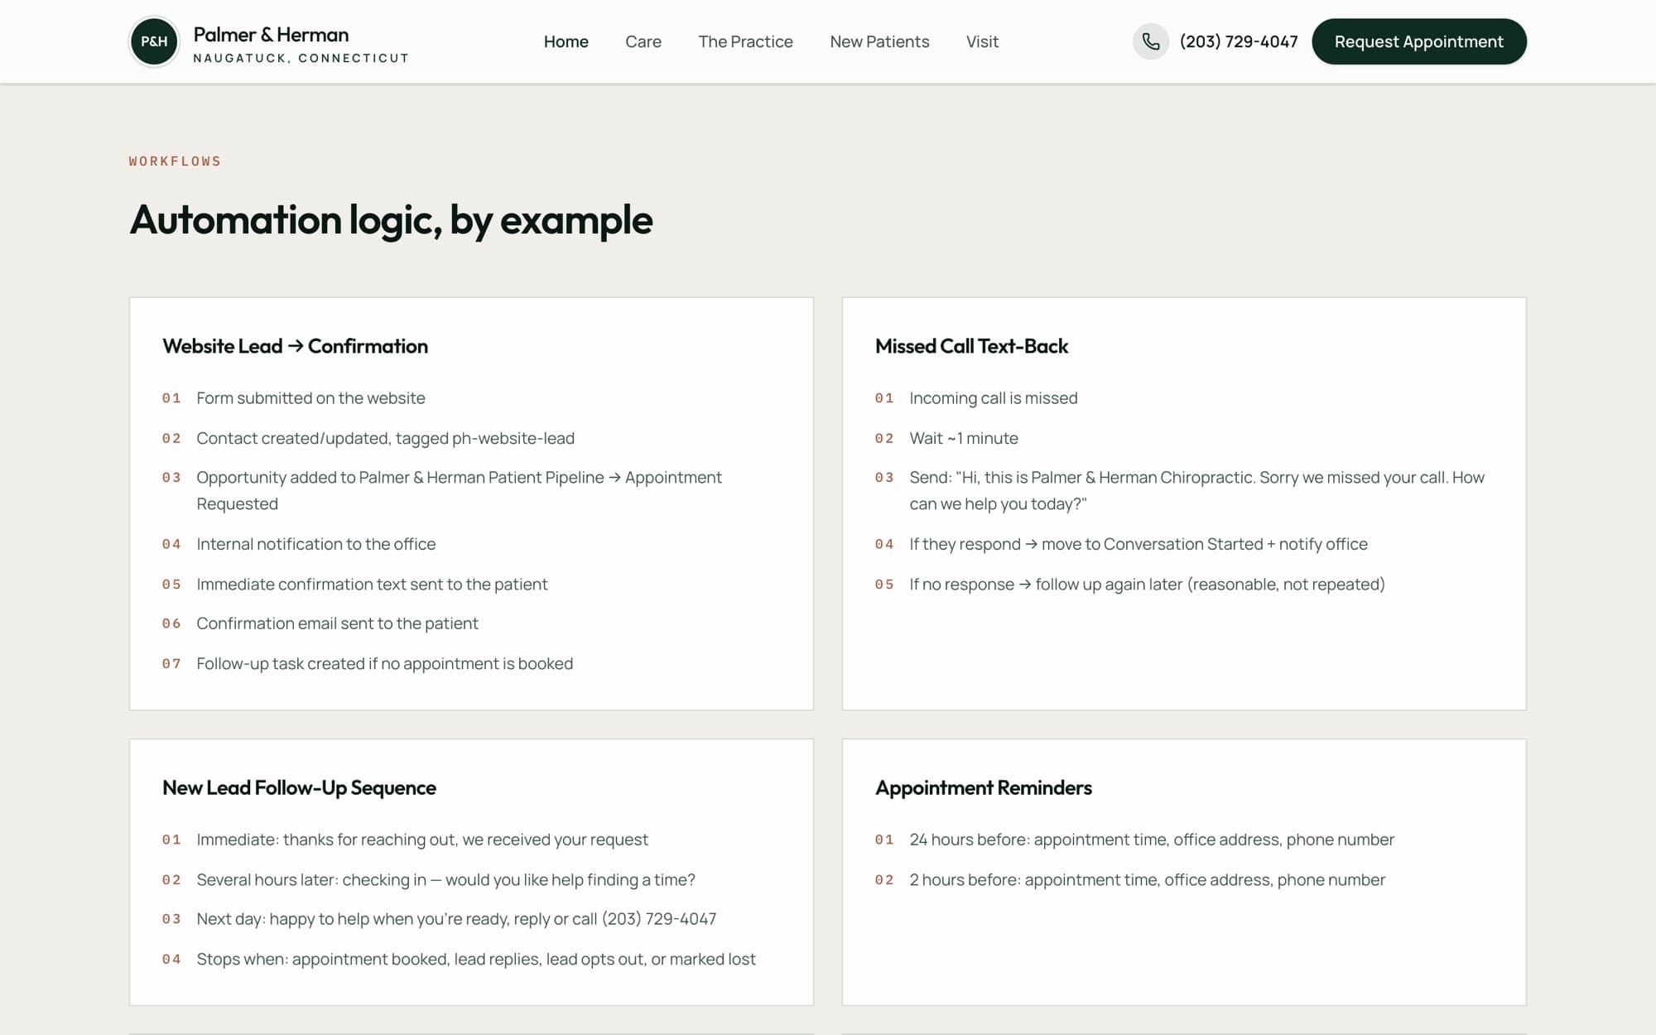Open the Visit nav link
1656x1035 pixels.
[x=982, y=41]
